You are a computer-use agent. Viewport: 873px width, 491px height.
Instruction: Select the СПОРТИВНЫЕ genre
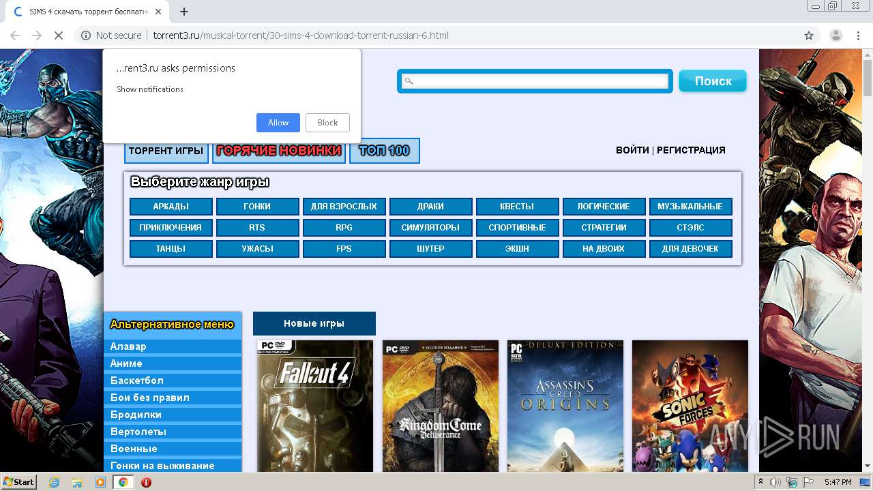(517, 228)
